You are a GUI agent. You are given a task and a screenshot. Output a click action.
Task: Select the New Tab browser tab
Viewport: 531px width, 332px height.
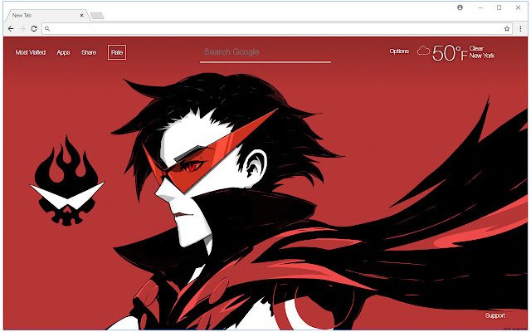47,15
